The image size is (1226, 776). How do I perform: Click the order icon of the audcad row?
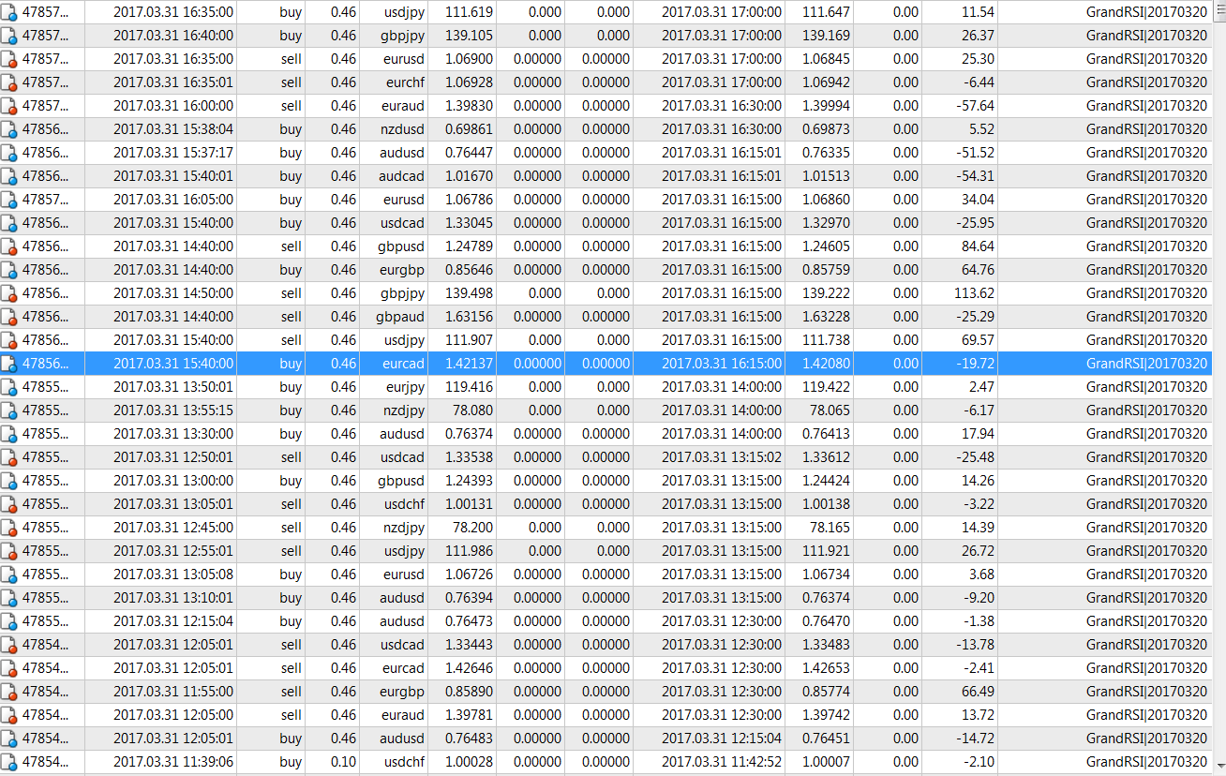[x=9, y=176]
